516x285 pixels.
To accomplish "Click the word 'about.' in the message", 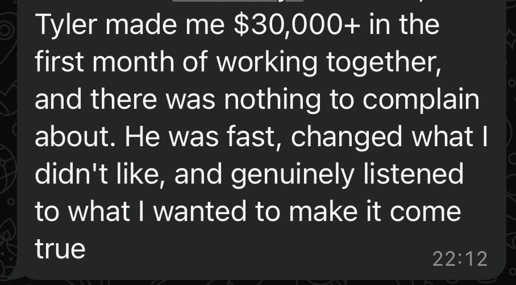I will [x=76, y=137].
